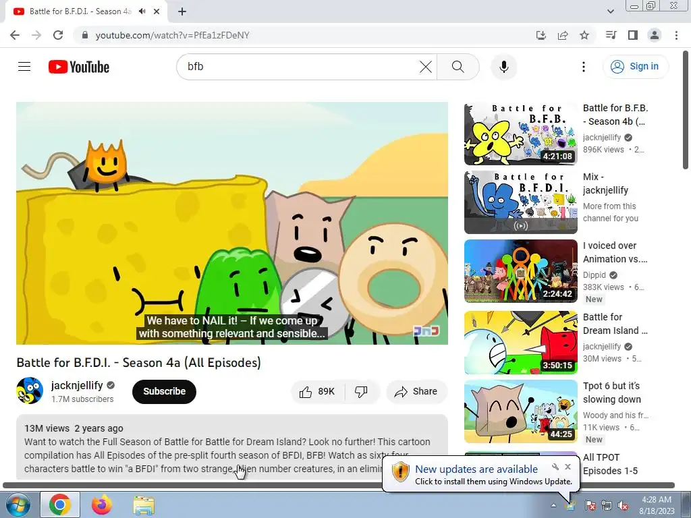Close the Battle for B.F.D.I. tab
Viewport: 691px width, 518px height.
(x=157, y=11)
